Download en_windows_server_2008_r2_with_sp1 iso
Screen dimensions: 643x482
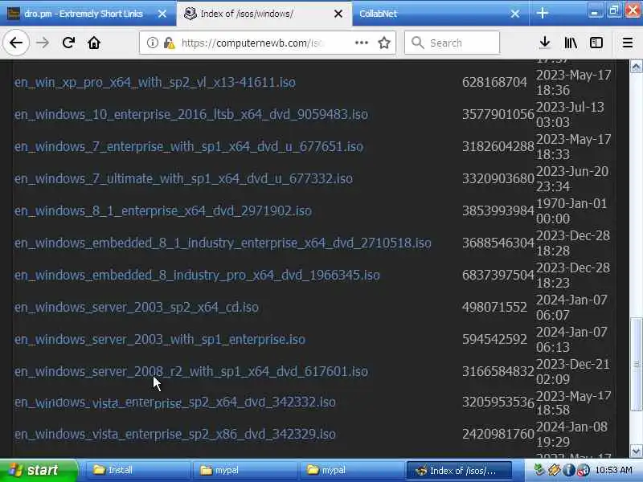[190, 371]
